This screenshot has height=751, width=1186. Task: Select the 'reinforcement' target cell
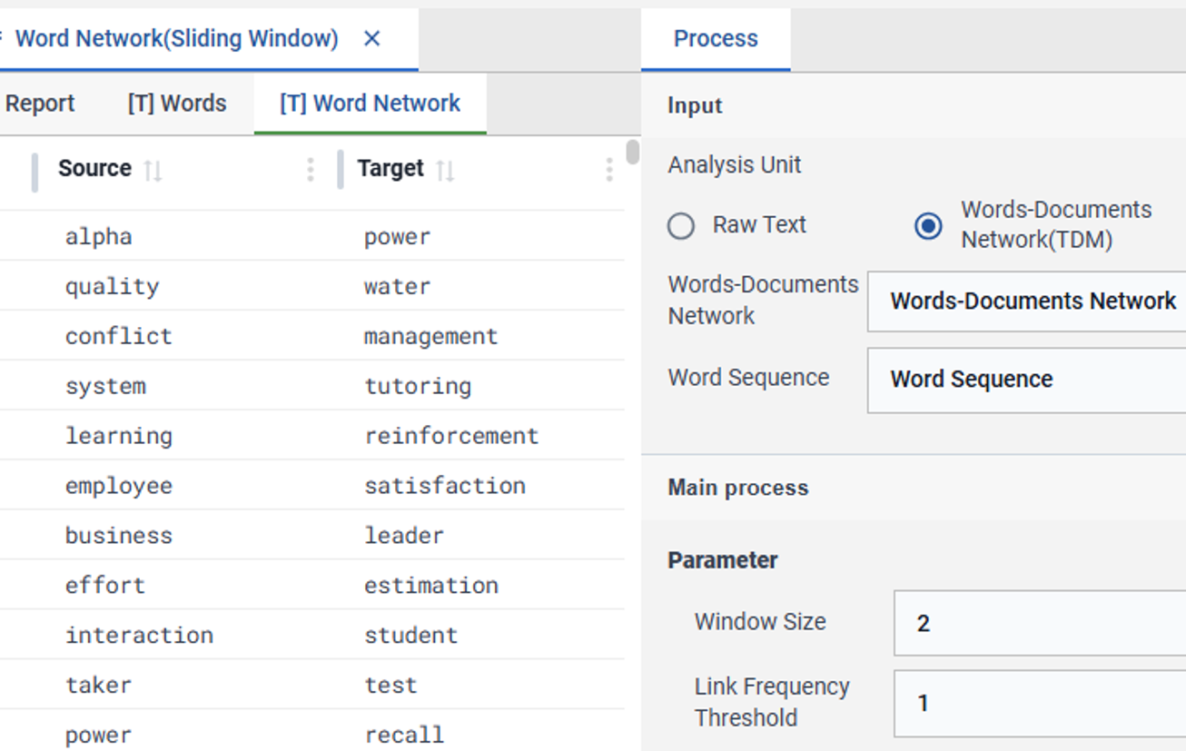[x=451, y=436]
